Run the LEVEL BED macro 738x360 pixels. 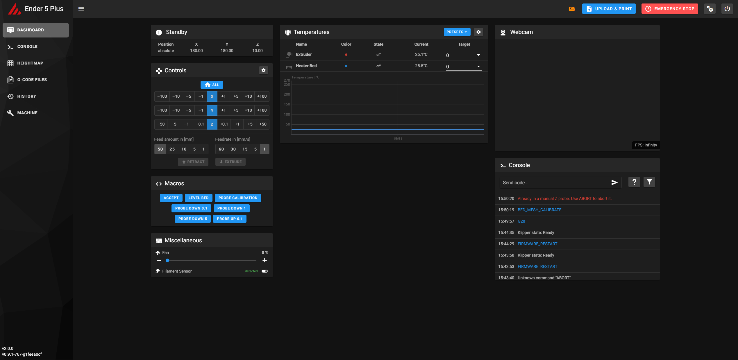198,198
